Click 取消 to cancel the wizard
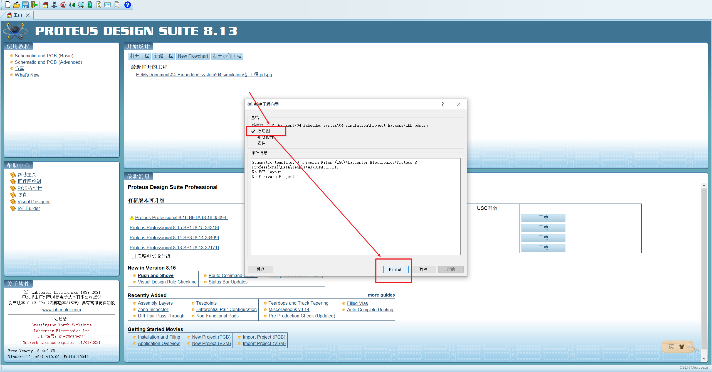The width and height of the screenshot is (712, 372). pyautogui.click(x=423, y=270)
